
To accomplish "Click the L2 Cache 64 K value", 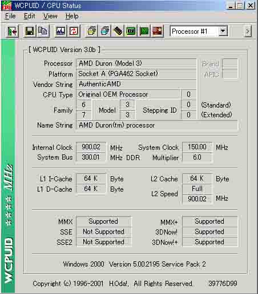I will (x=197, y=178).
